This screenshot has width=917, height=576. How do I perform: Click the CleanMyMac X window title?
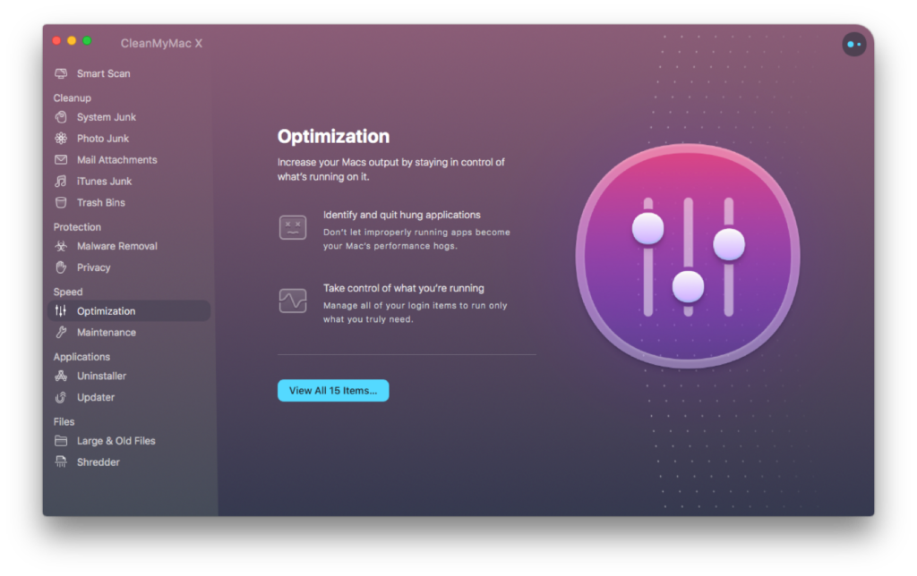161,43
